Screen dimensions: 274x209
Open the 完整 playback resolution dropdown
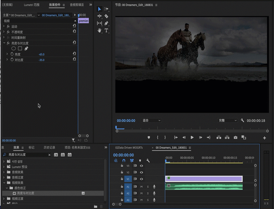227,121
